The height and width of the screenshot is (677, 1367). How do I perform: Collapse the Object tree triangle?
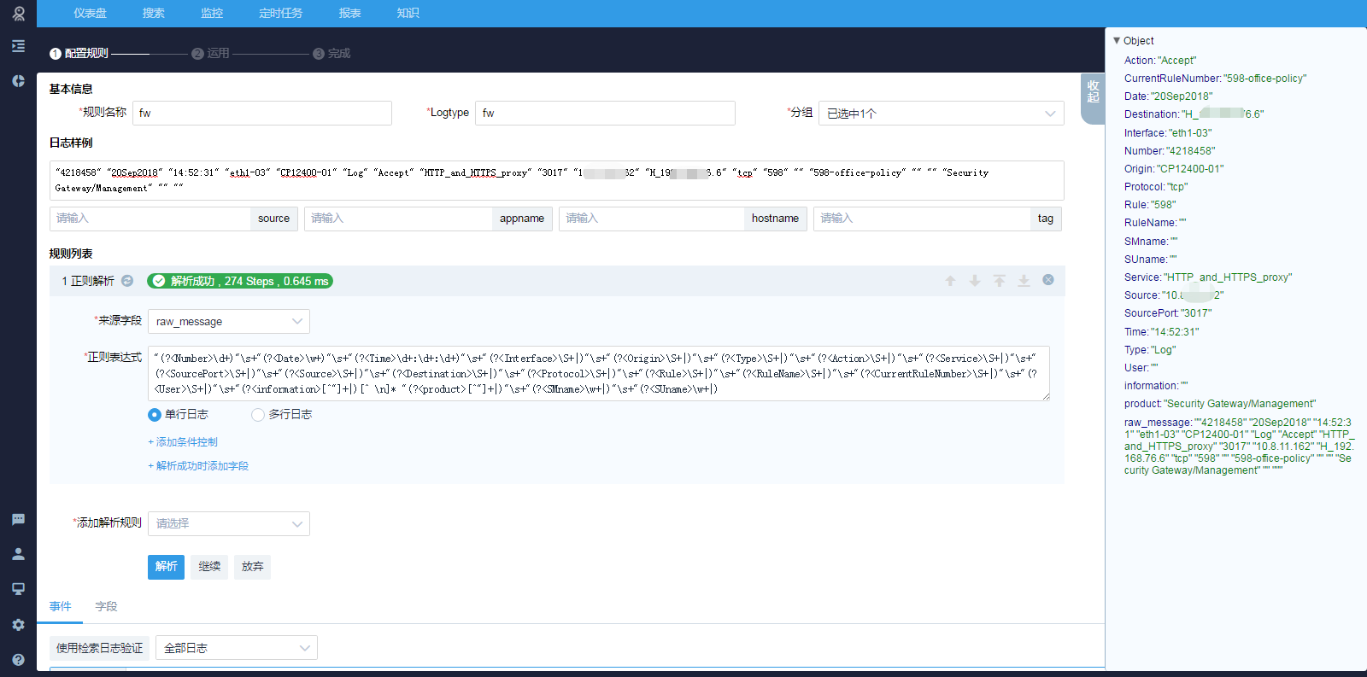tap(1117, 41)
